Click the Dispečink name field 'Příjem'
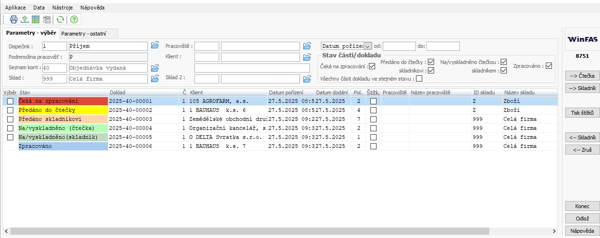The image size is (600, 238). pos(108,46)
